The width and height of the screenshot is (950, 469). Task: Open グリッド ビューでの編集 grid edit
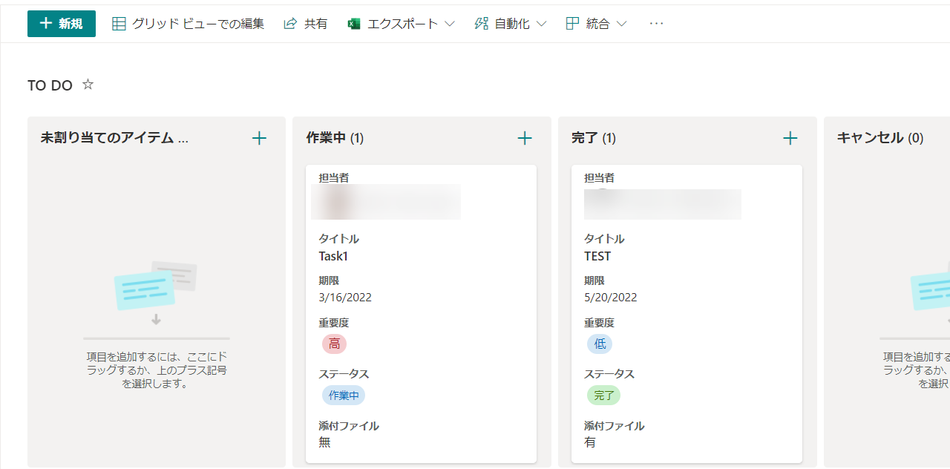coord(189,24)
